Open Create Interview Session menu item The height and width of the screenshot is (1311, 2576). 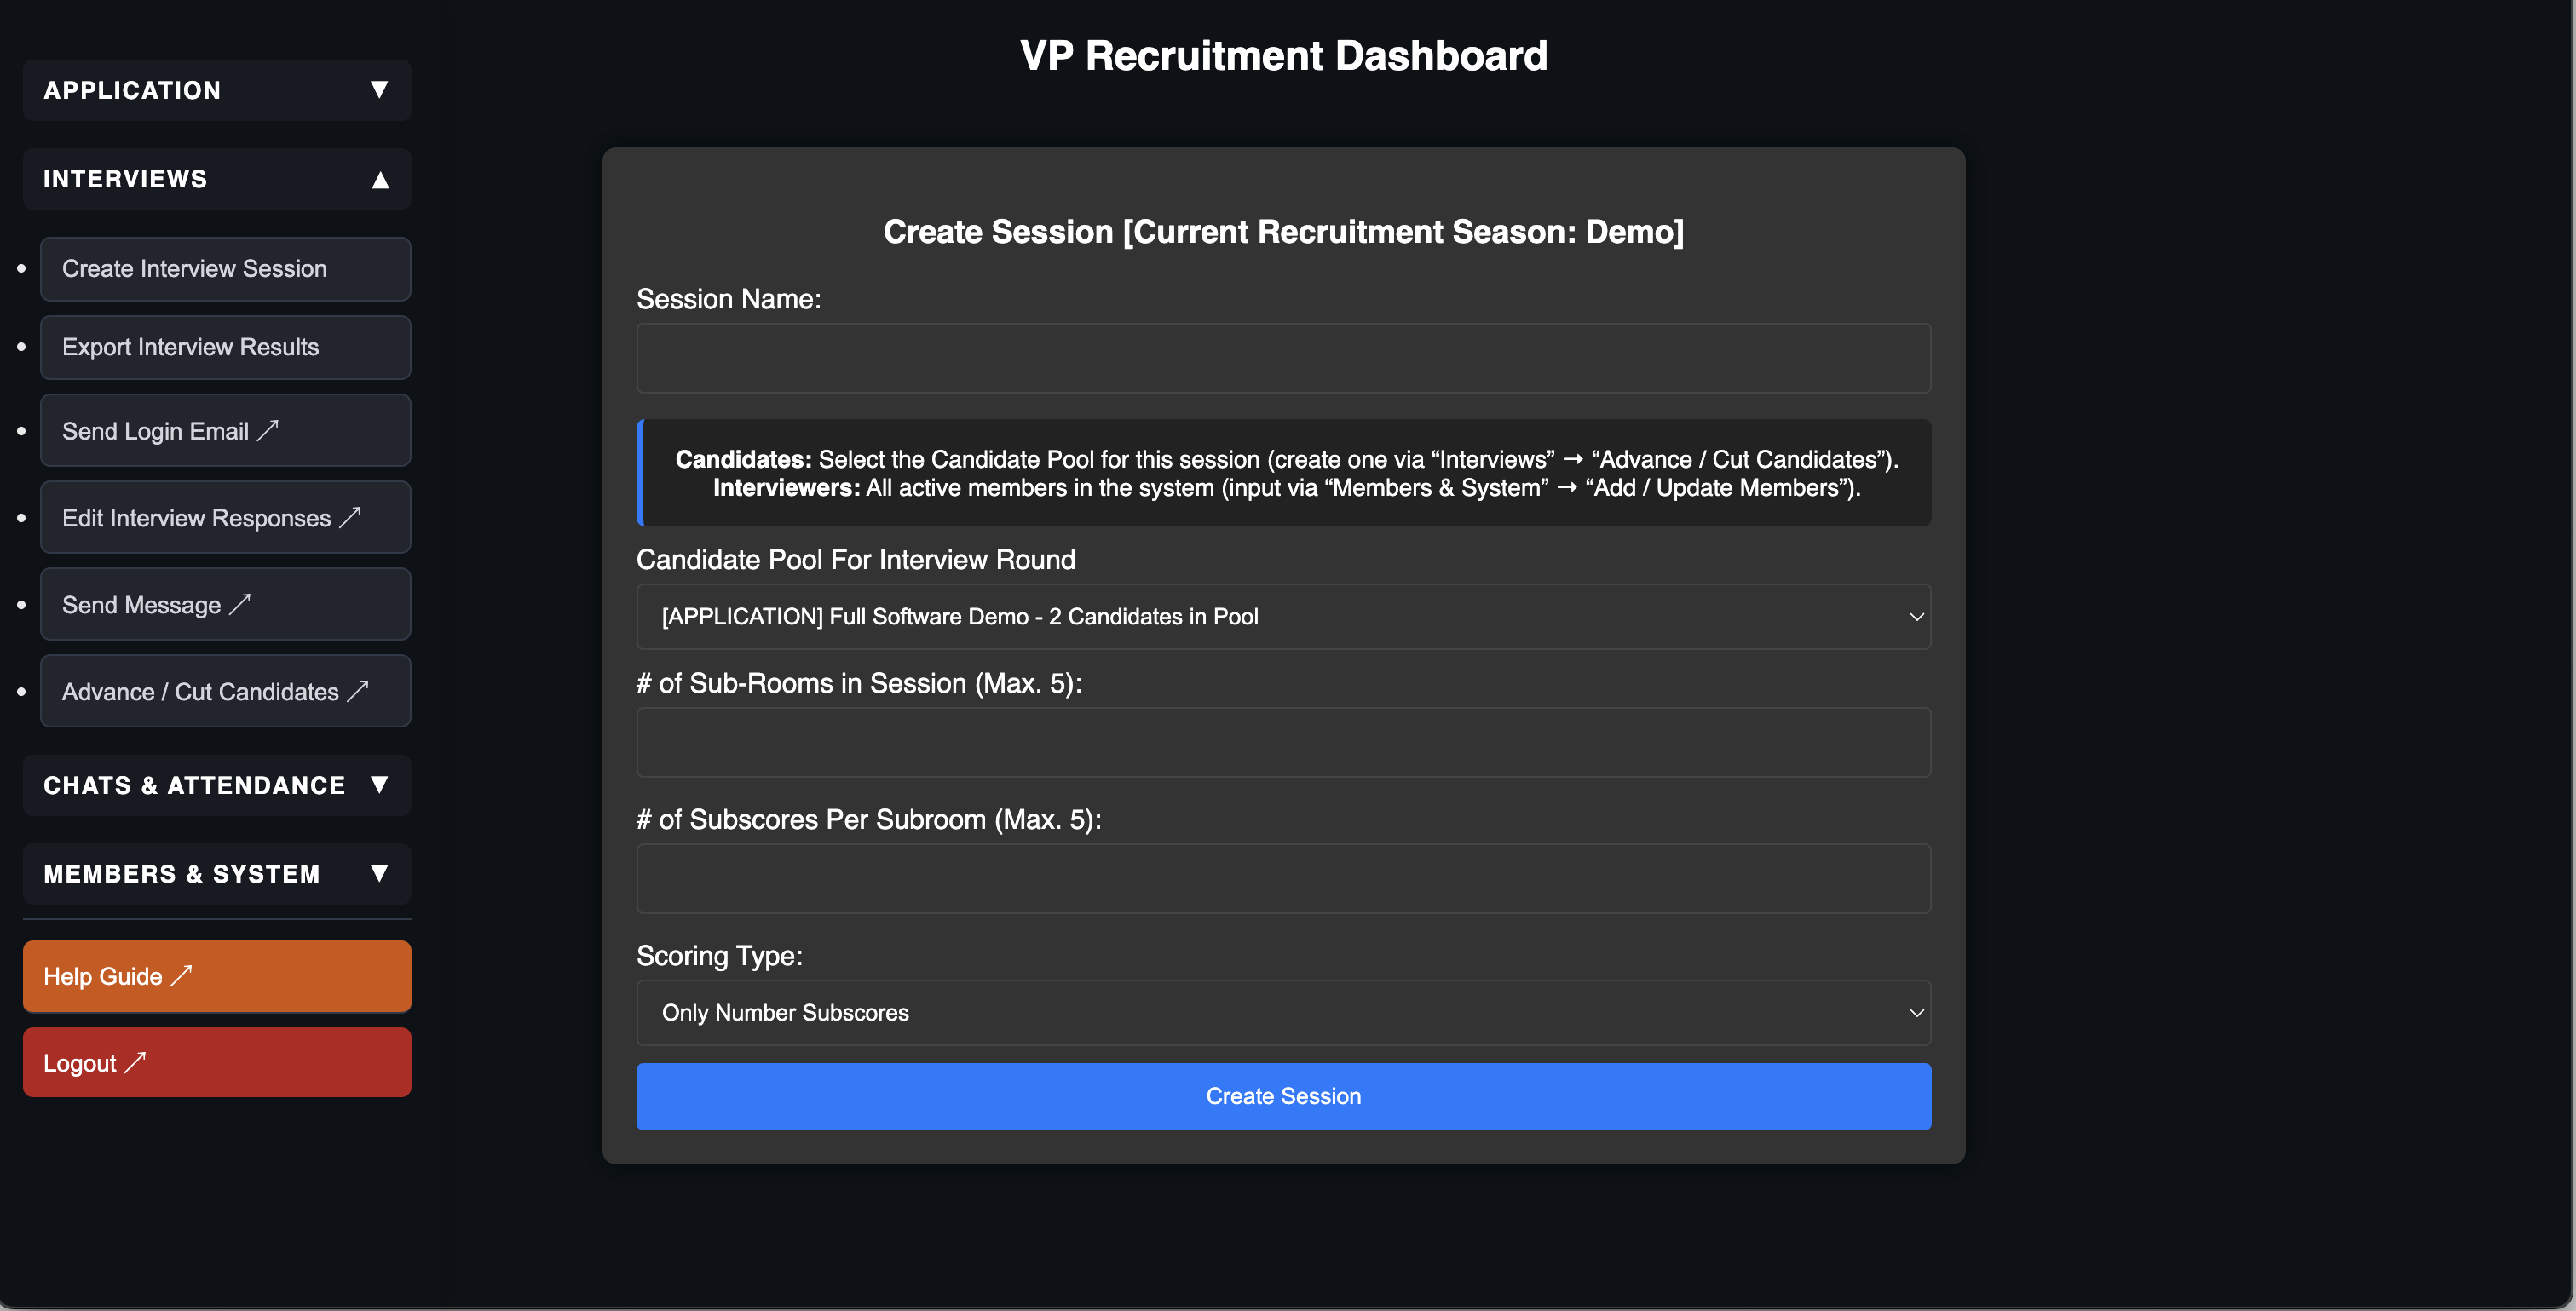tap(225, 268)
